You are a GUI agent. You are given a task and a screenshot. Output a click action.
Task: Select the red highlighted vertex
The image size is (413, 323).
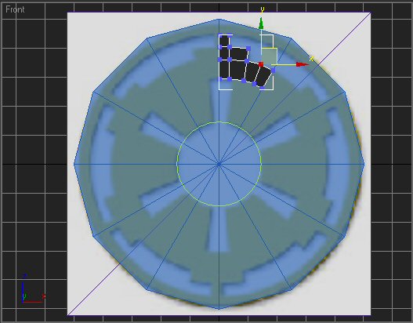pyautogui.click(x=261, y=64)
